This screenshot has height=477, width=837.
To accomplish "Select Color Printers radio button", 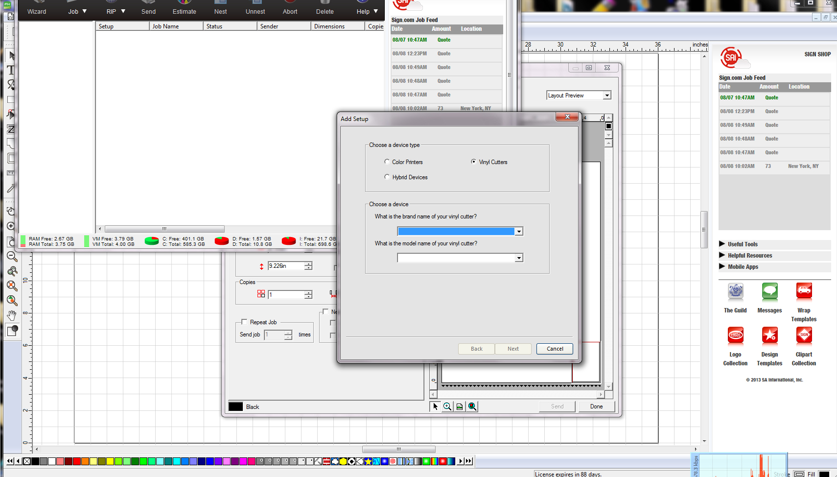I will click(387, 162).
